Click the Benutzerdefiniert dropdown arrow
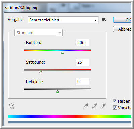The width and height of the screenshot is (134, 129). (96, 20)
